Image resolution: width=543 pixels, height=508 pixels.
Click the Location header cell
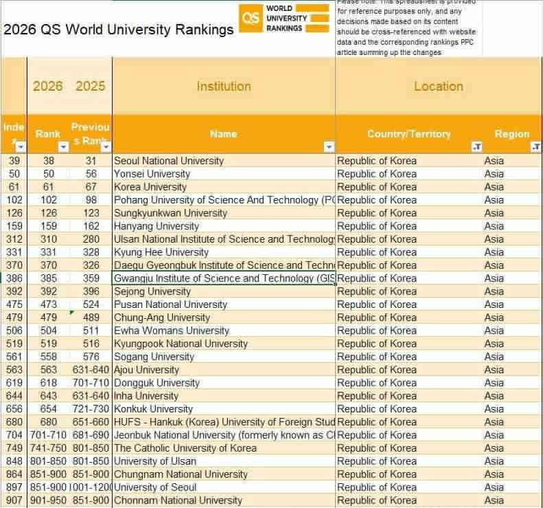click(438, 87)
